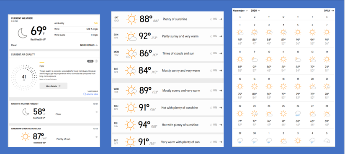This screenshot has width=345, height=154.
Task: Click the air quality index dial
Action: pos(24,78)
